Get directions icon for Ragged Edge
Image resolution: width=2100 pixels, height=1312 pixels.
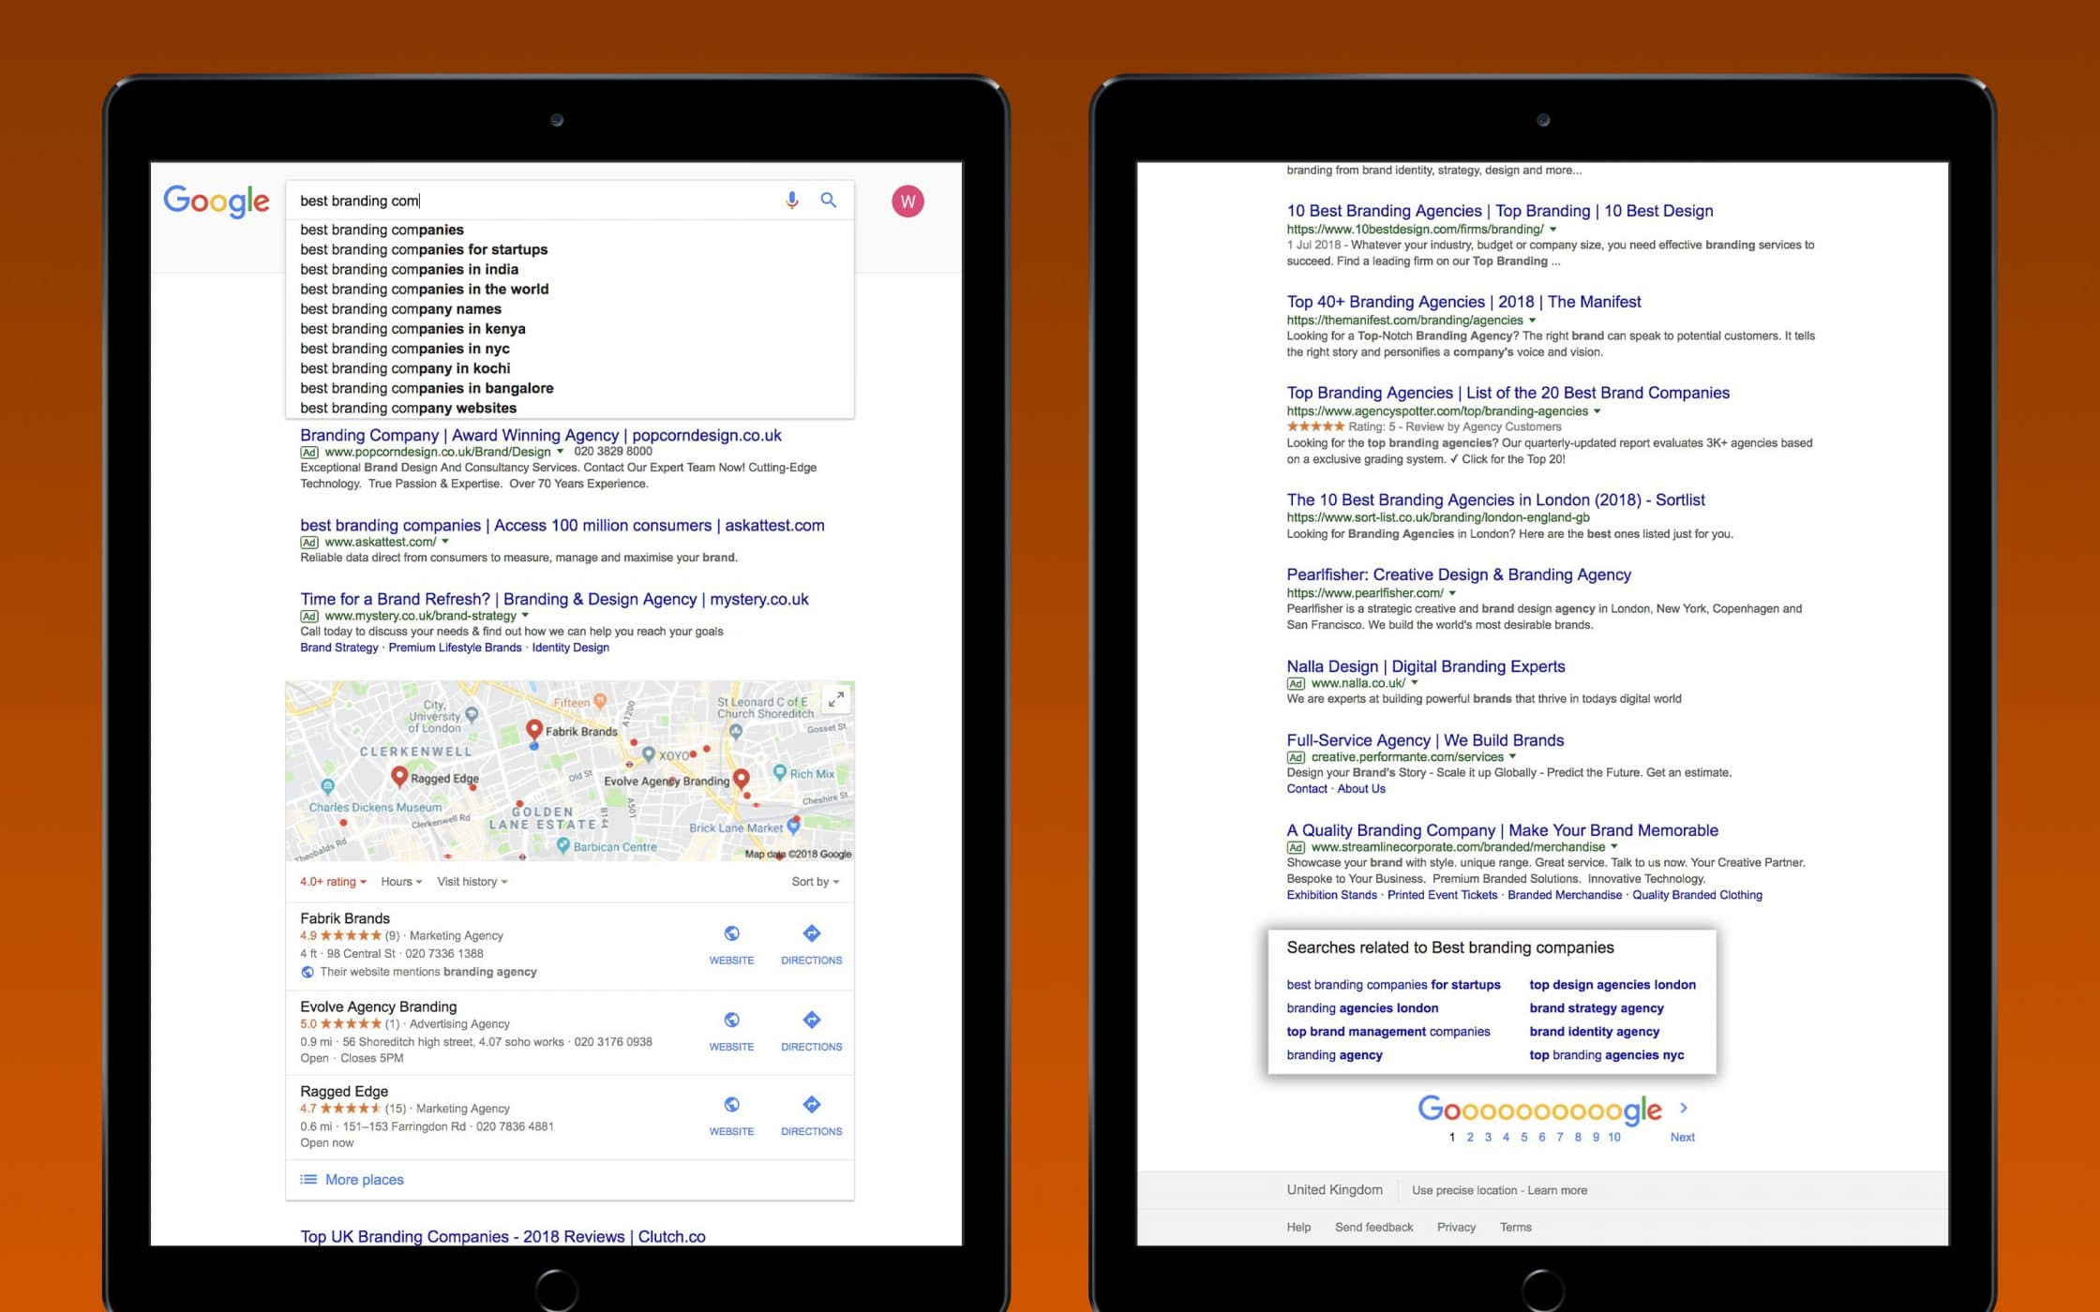tap(812, 1105)
